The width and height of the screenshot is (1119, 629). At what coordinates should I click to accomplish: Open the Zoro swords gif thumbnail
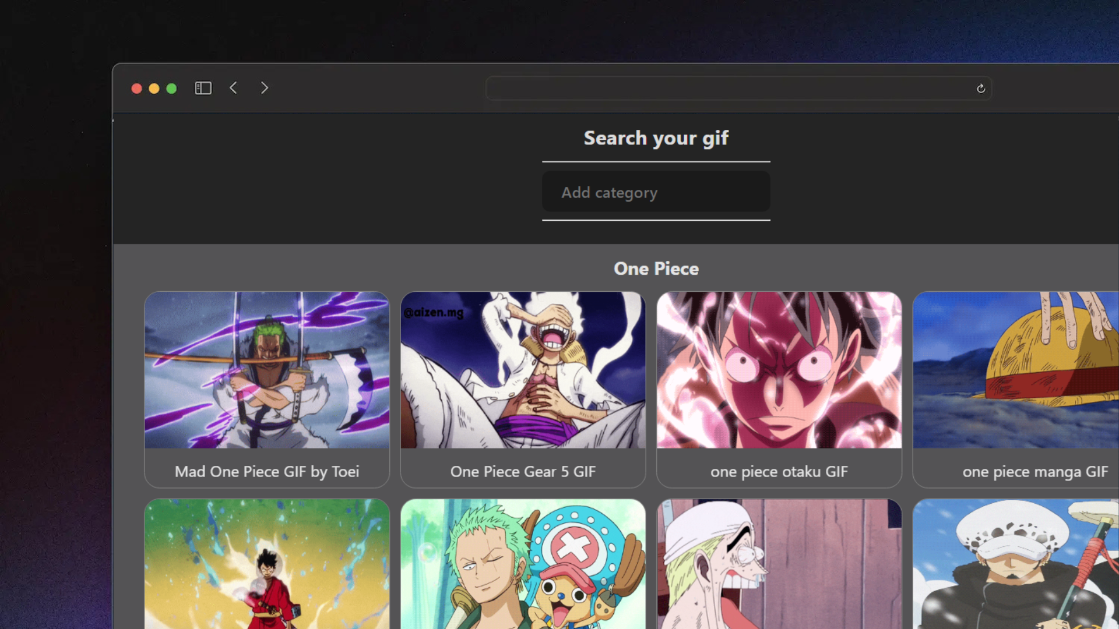pos(267,370)
